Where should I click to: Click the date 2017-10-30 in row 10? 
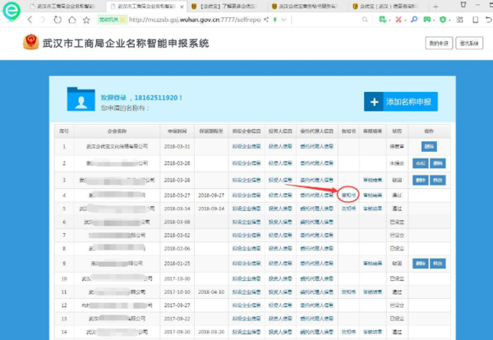(177, 278)
